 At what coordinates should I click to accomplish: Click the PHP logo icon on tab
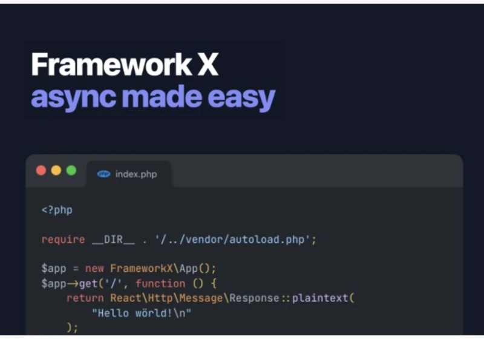click(x=103, y=174)
